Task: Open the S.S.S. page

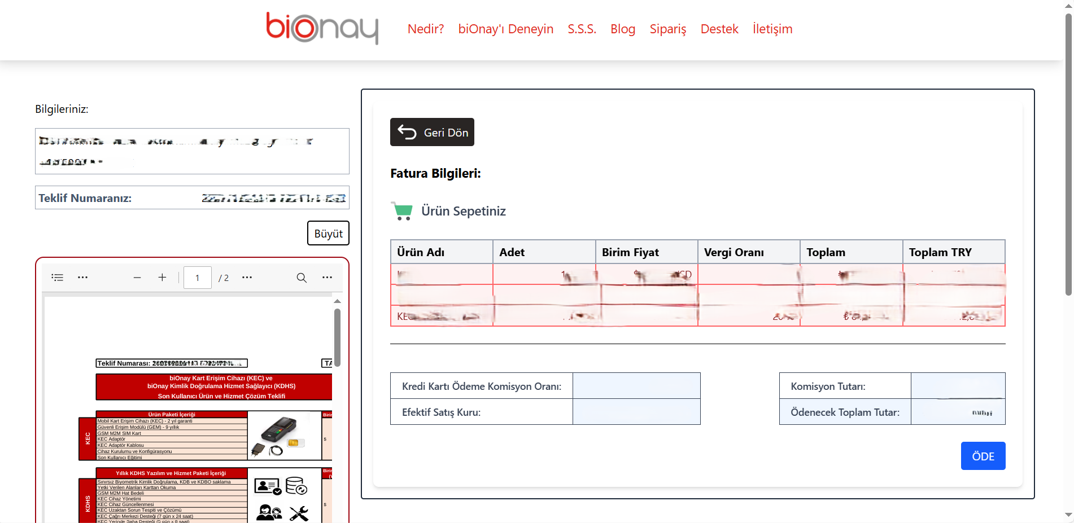Action: point(582,29)
